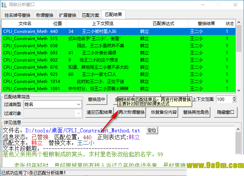Click the 上下文范围 value field 100
The width and height of the screenshot is (244, 176).
(x=224, y=99)
